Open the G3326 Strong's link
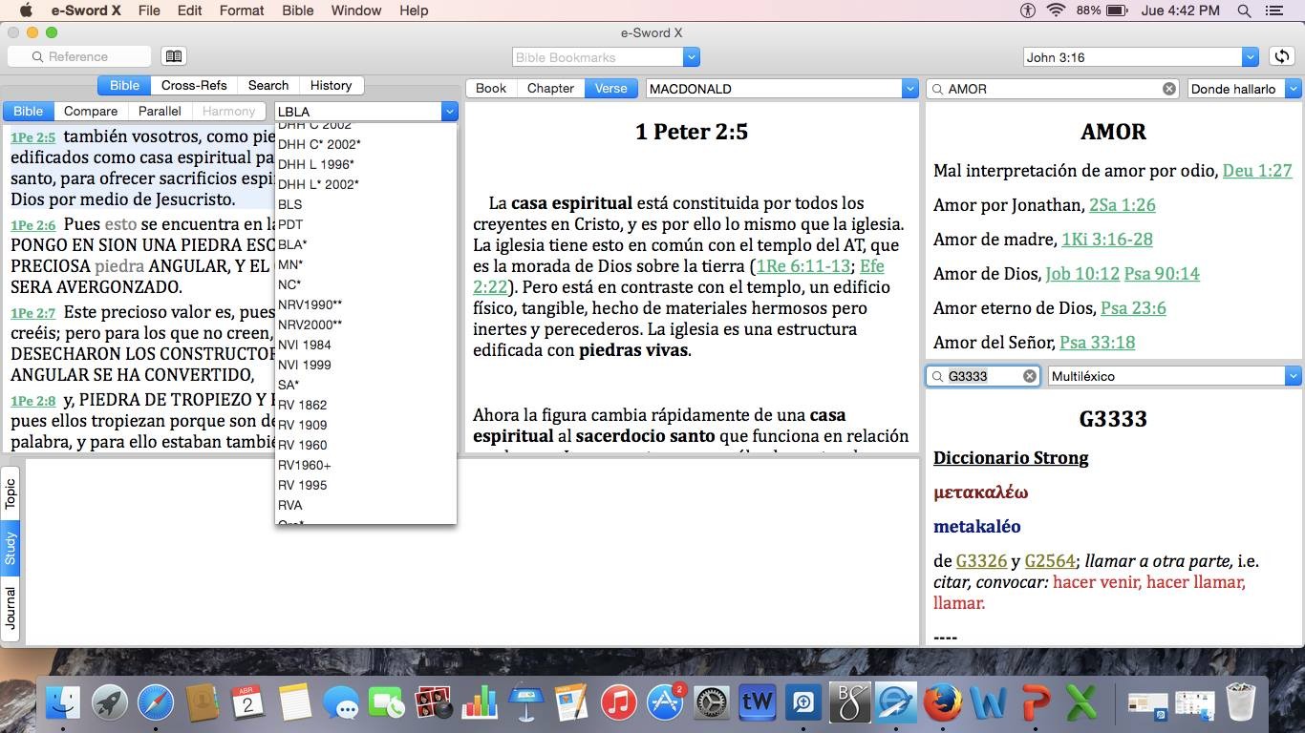The image size is (1305, 733). (x=981, y=561)
